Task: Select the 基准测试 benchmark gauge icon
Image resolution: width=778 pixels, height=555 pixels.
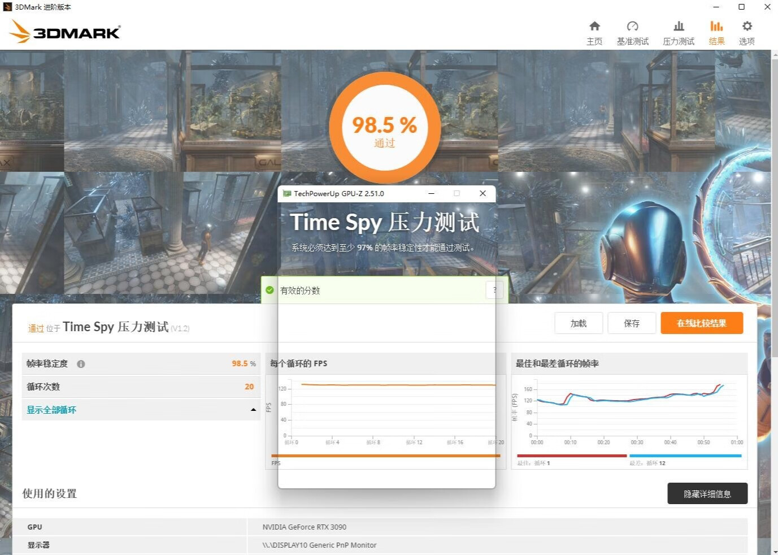Action: 632,32
